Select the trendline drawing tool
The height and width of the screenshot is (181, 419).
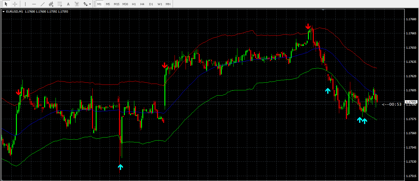pyautogui.click(x=42, y=4)
